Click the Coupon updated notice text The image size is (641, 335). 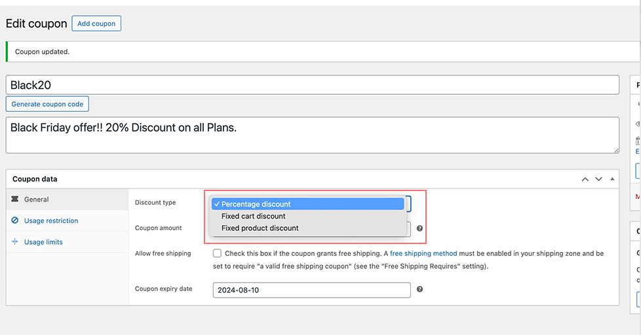[x=42, y=52]
